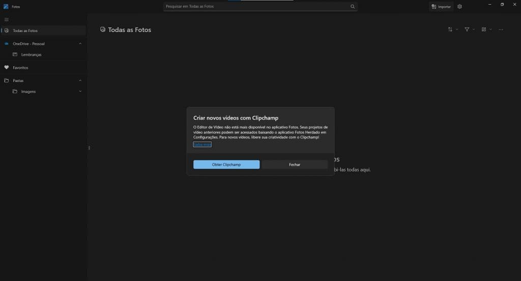Click the Favoritos heart icon

point(6,67)
